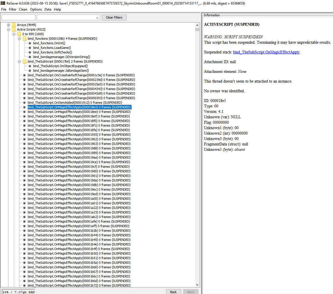This screenshot has width=333, height=294.
Task: Open the File menu
Action: pos(4,9)
